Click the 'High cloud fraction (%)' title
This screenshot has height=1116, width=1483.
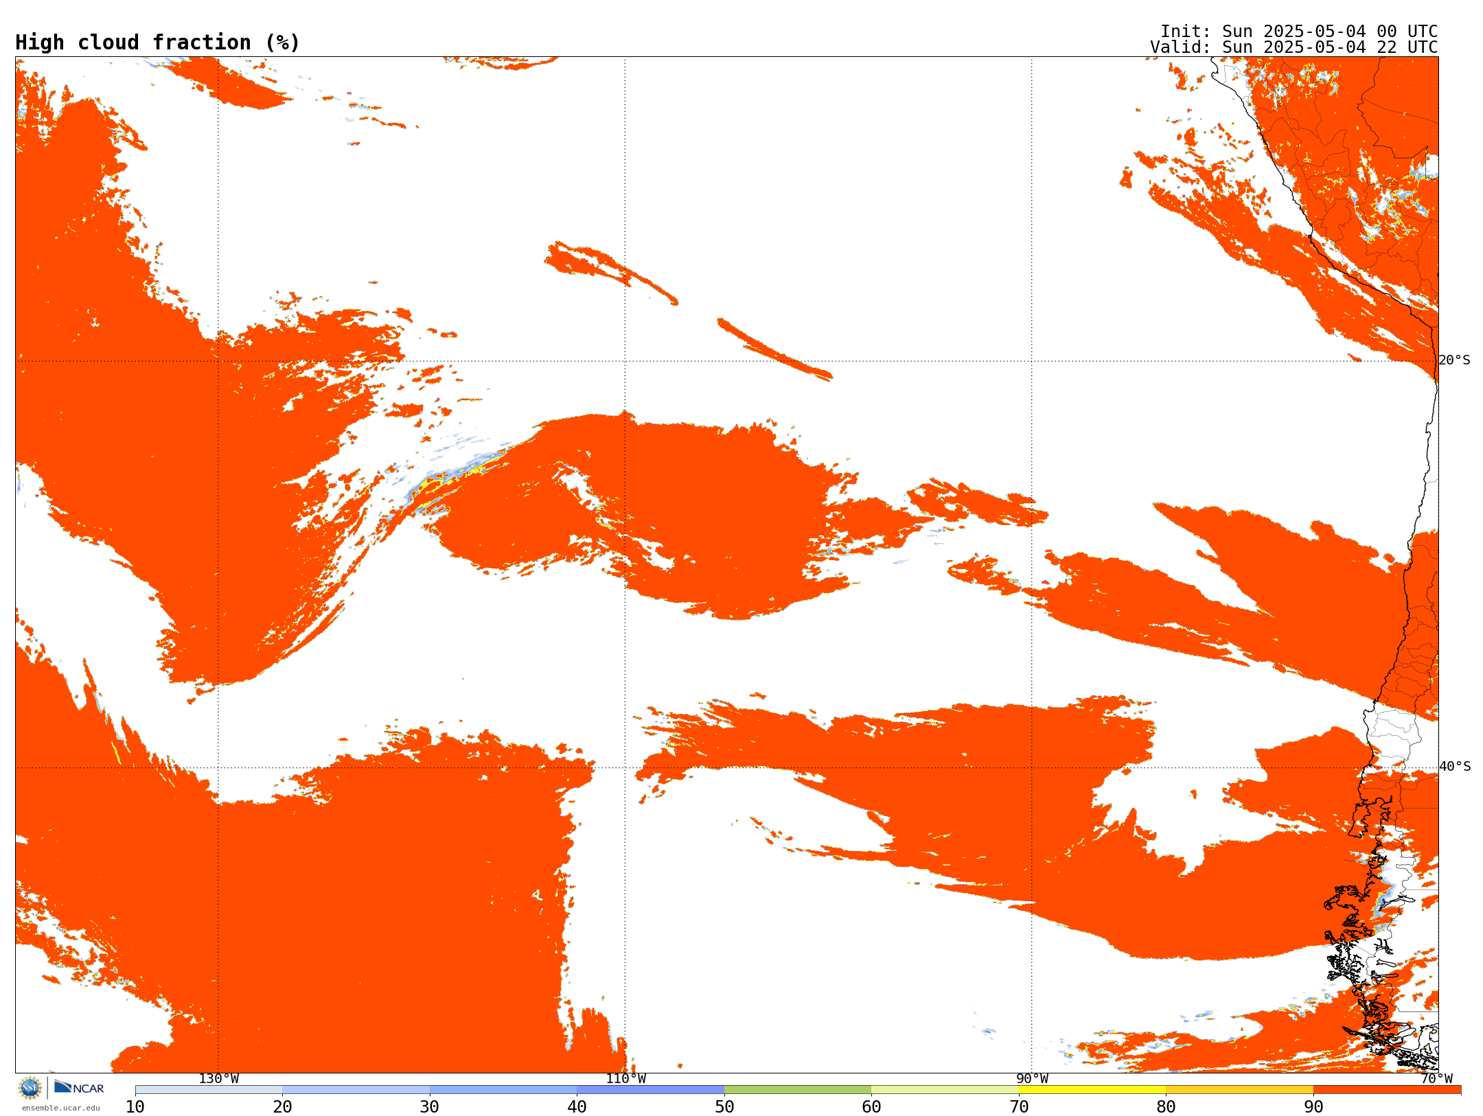(158, 43)
